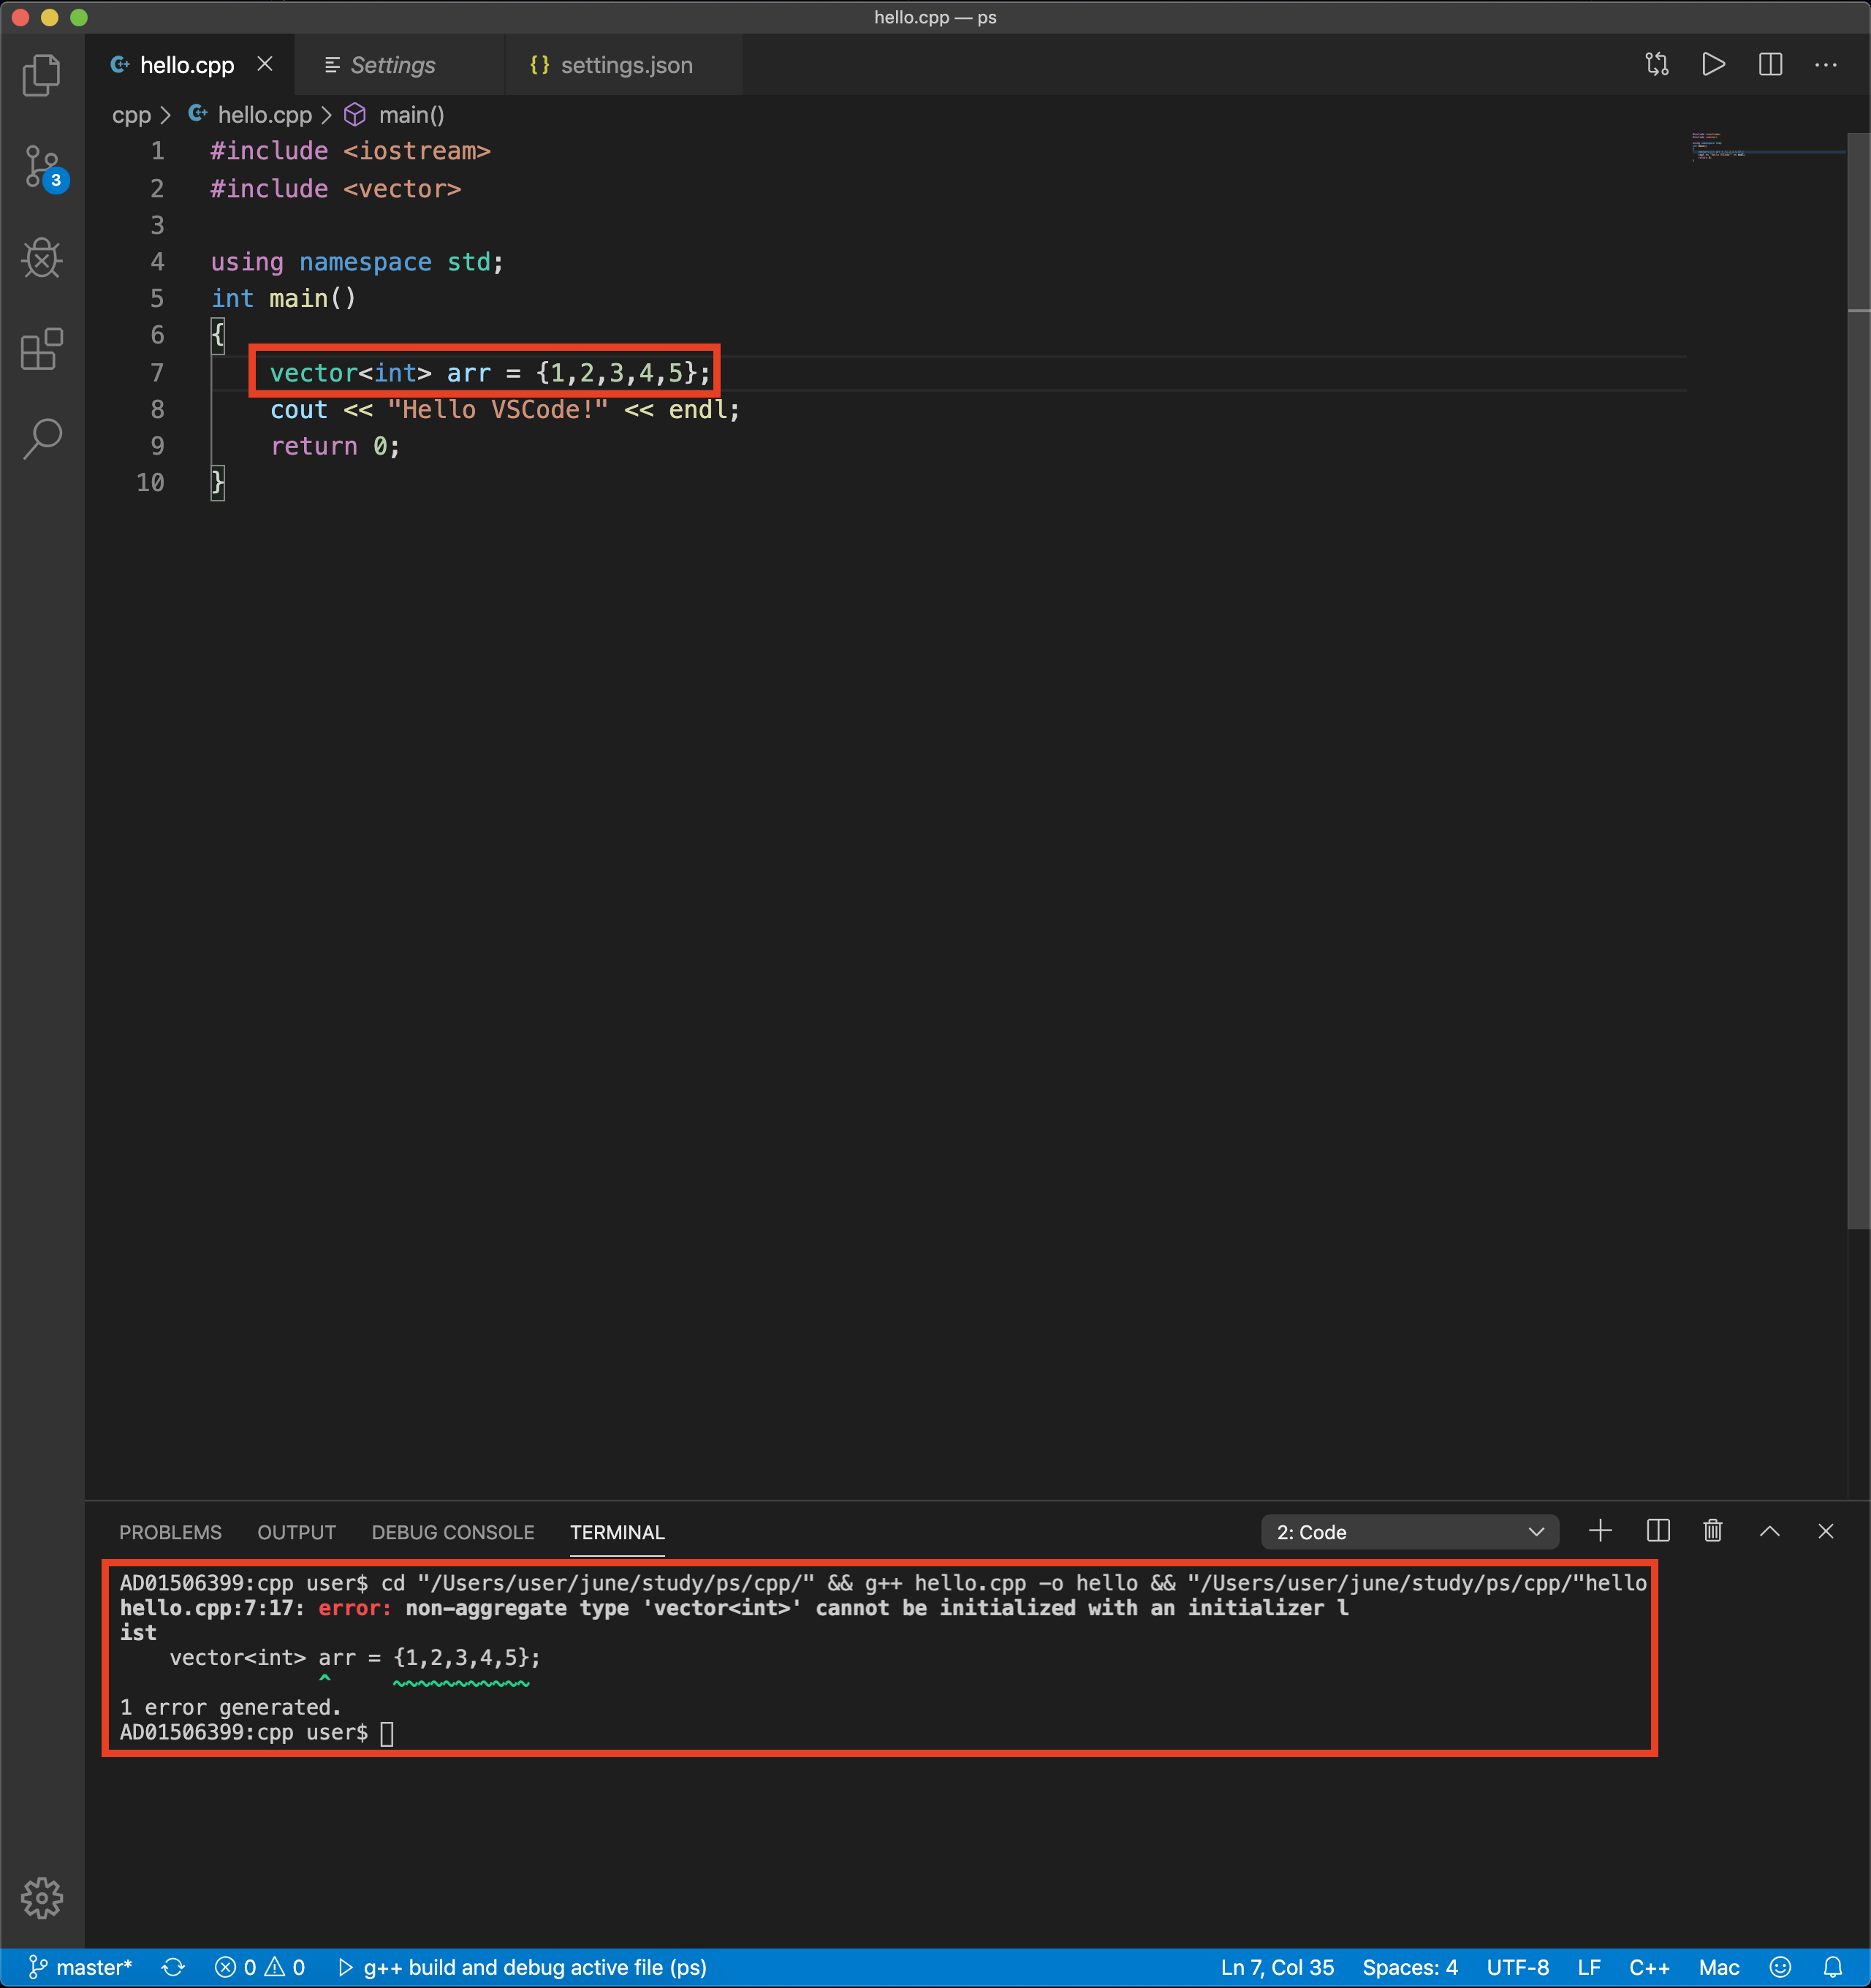Switch to the settings.json tab

click(625, 65)
